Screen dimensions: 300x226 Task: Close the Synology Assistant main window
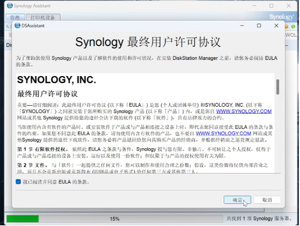pos(289,6)
